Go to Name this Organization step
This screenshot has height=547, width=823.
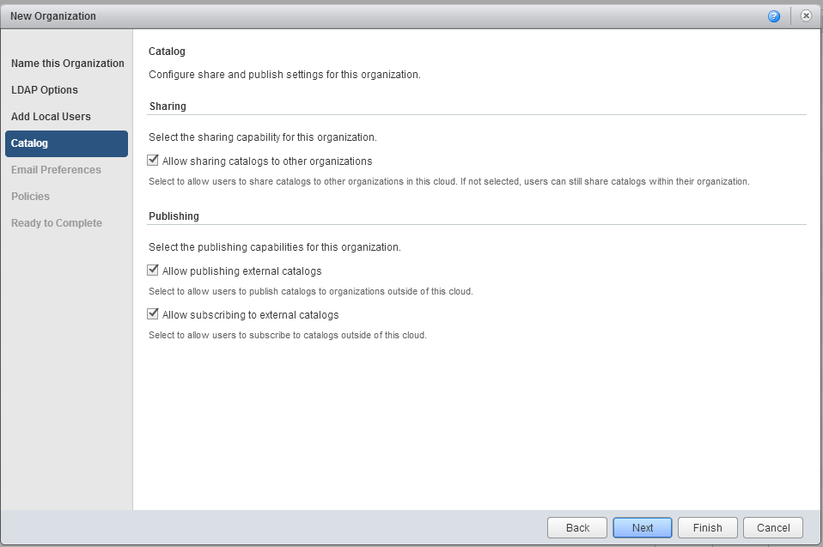67,64
